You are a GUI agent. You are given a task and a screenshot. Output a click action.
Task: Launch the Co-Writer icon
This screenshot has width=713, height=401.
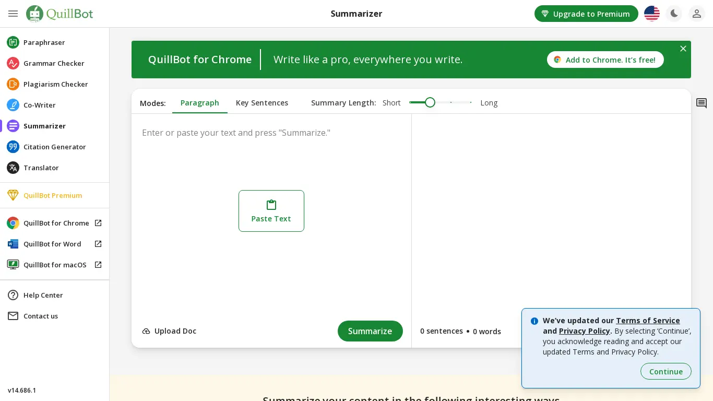(13, 105)
